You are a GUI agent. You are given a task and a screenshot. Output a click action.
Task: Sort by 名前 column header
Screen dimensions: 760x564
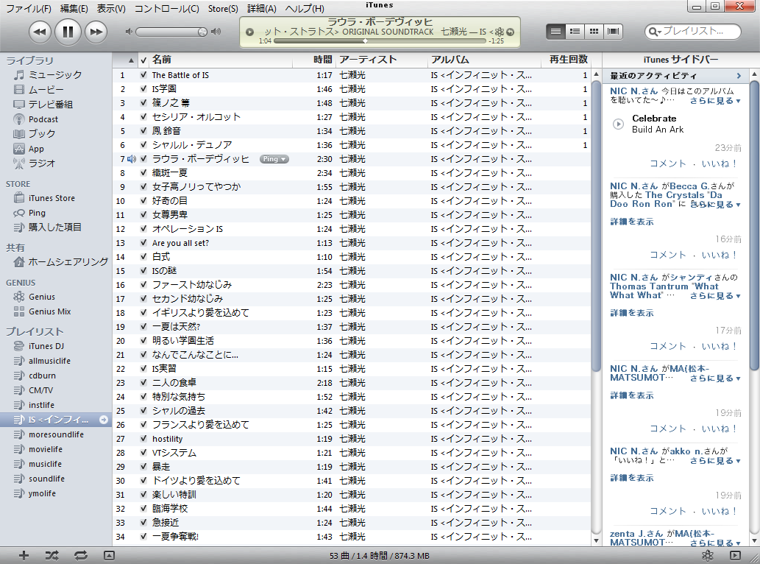220,60
